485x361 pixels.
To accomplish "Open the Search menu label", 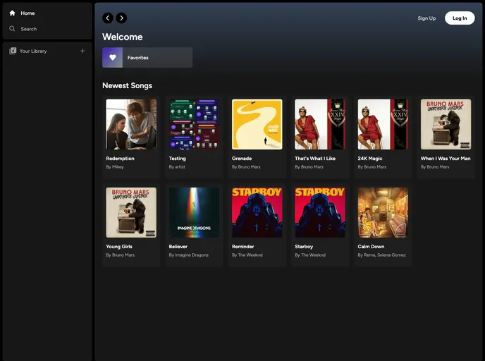I will point(29,29).
